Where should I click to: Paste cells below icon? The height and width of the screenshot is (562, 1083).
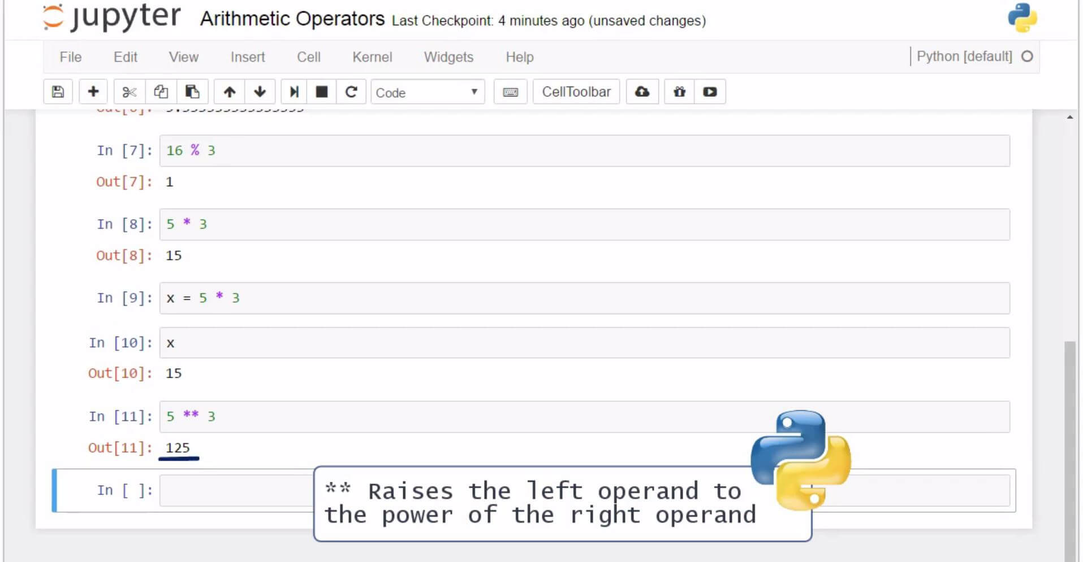pos(192,92)
